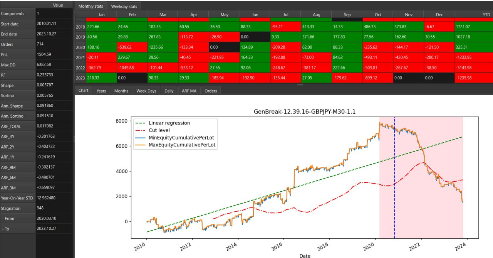This screenshot has width=493, height=258.
Task: Select the Ann. Sortino value 0.091510
Action: [x=54, y=116]
